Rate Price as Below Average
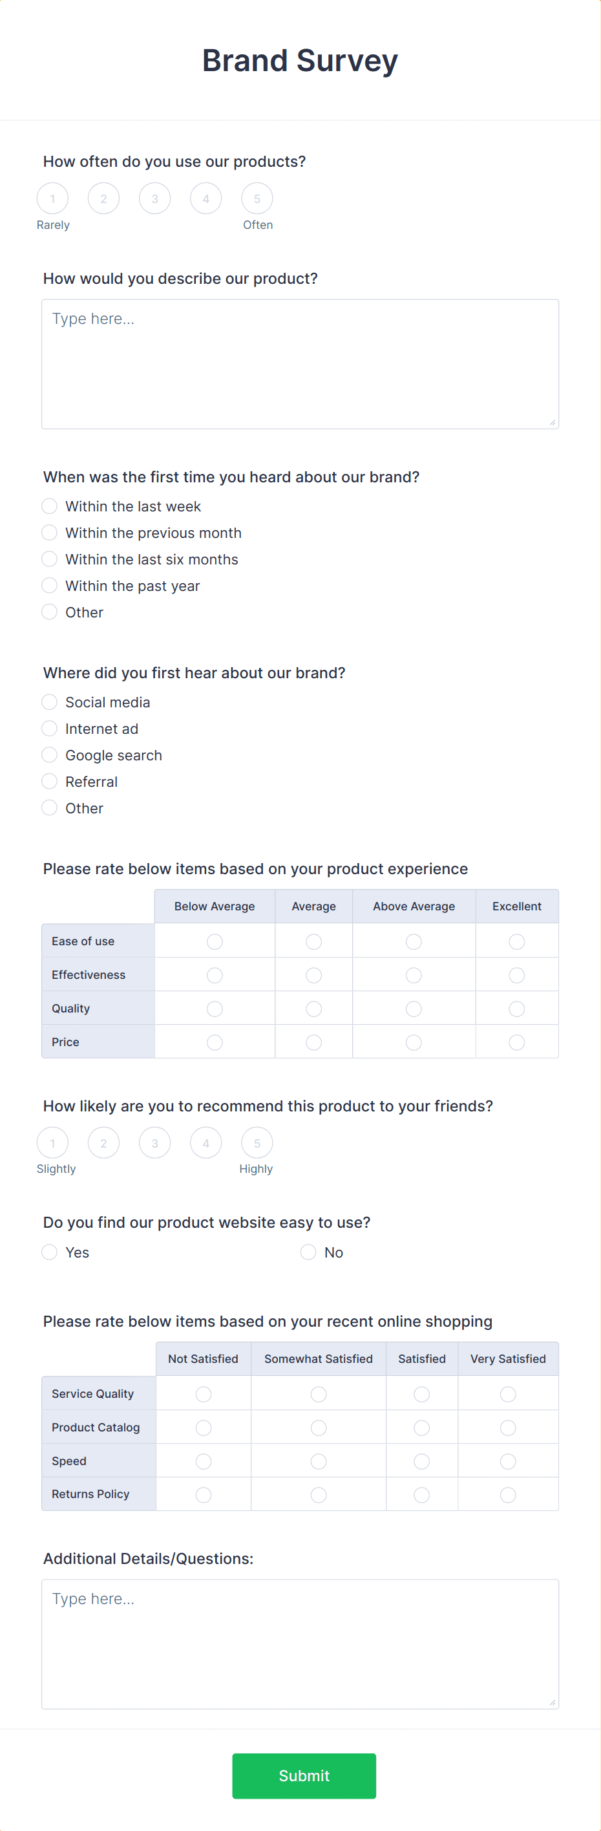 214,1042
